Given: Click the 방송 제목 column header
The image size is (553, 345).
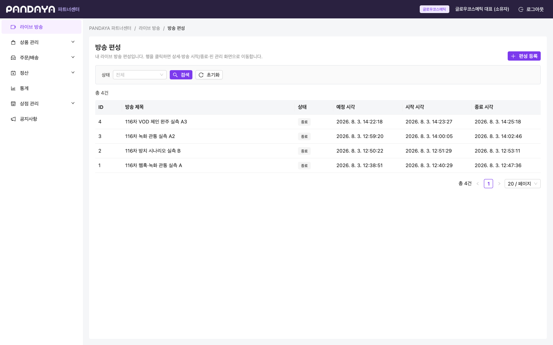Looking at the screenshot, I should point(209,107).
